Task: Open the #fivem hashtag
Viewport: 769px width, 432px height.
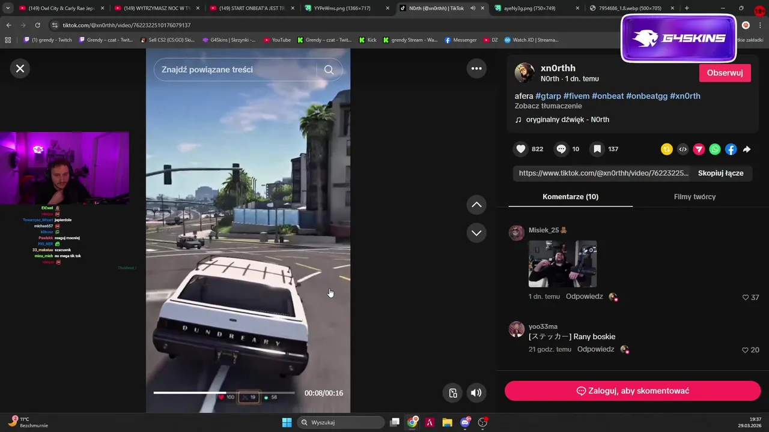Action: tap(576, 96)
